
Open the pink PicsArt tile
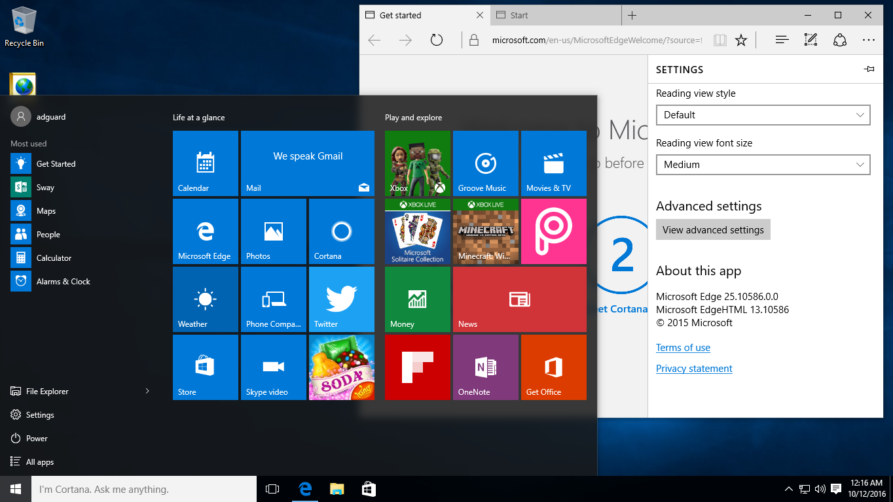pyautogui.click(x=554, y=231)
